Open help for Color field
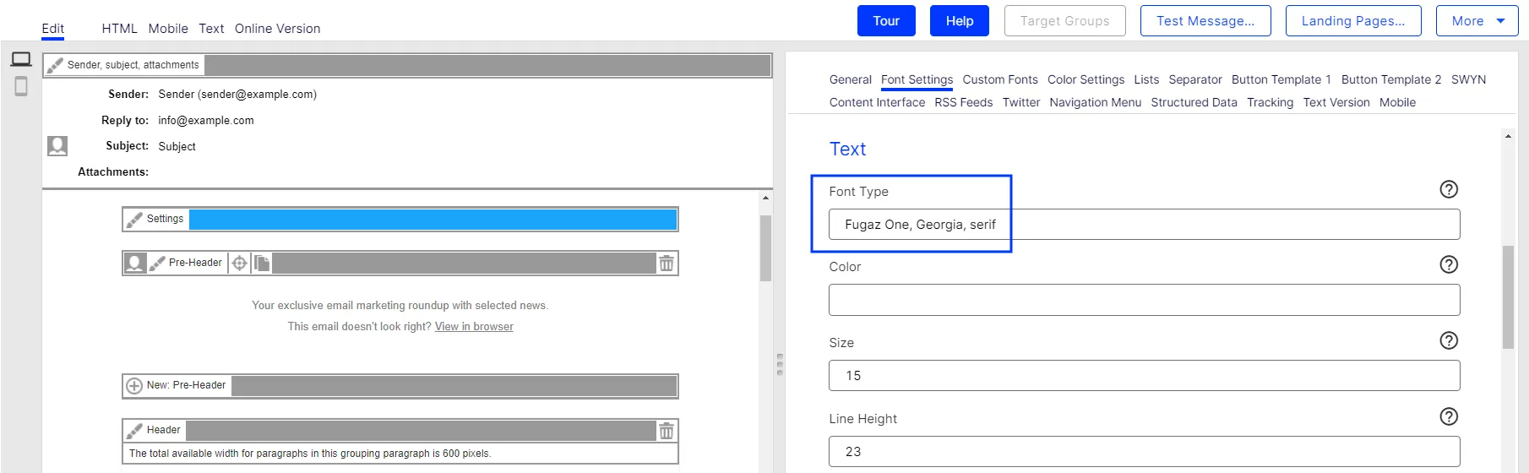 pyautogui.click(x=1449, y=264)
